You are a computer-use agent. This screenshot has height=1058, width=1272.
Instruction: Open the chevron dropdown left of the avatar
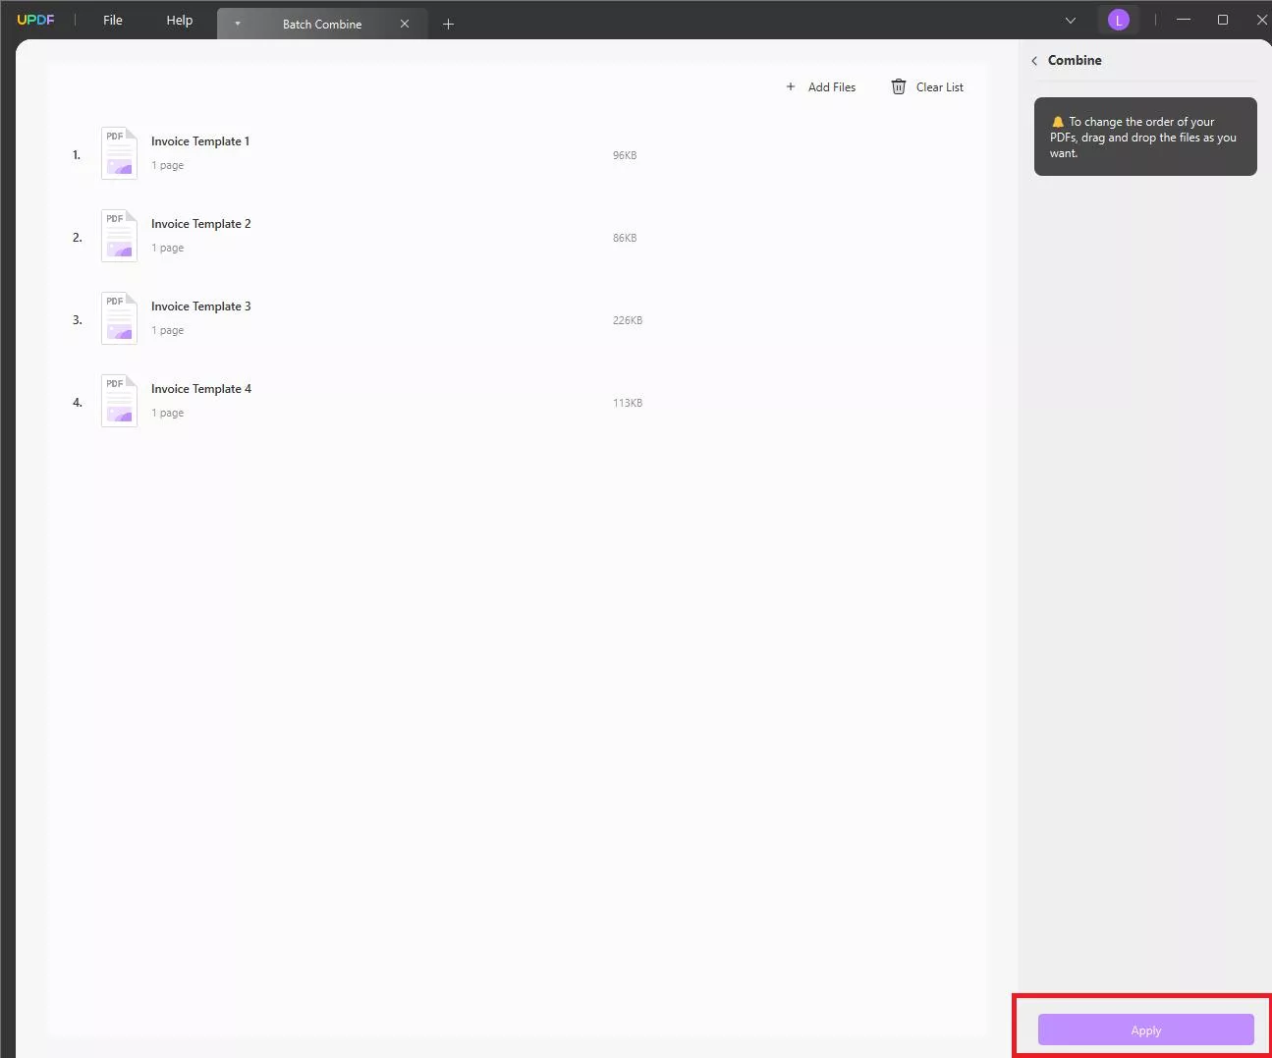[x=1070, y=19]
